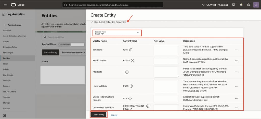Click the Create Entity button in panel footer
This screenshot has height=119, width=261.
pos(98,114)
